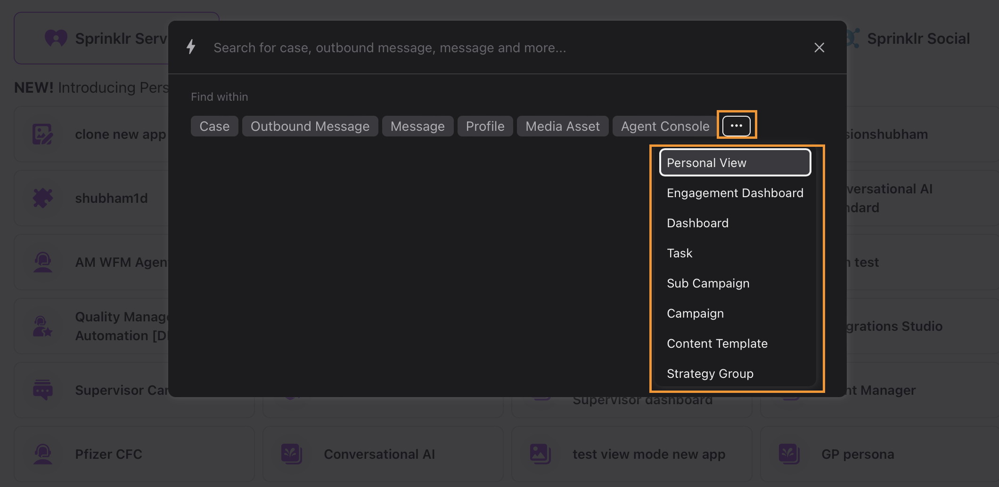This screenshot has height=487, width=999.
Task: Choose Engagement Dashboard from the menu
Action: (735, 193)
